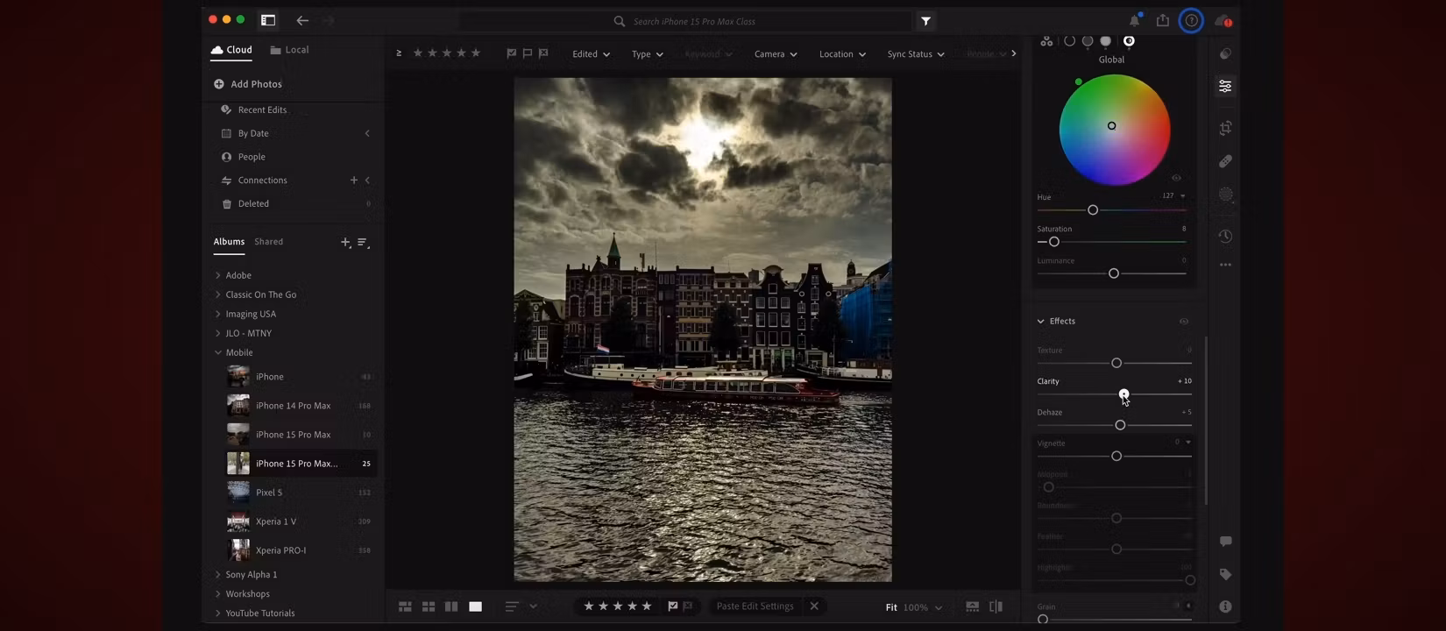Toggle color grading eye icon

click(1176, 178)
